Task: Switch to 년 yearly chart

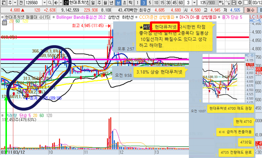Action: point(112,3)
